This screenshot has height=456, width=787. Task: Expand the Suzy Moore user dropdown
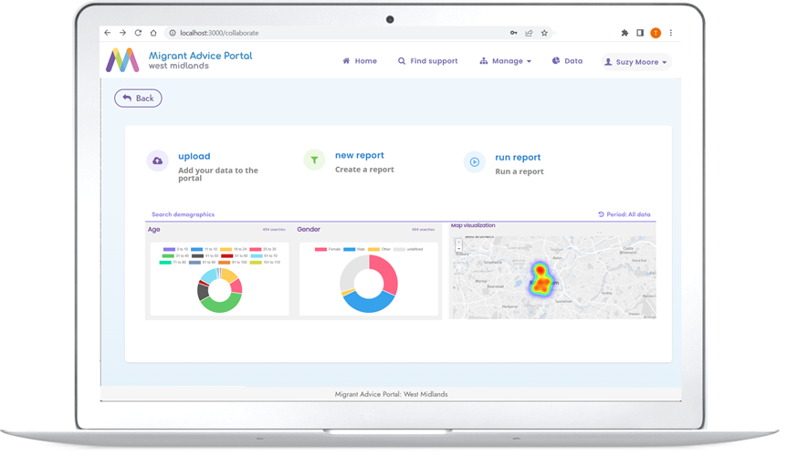point(636,62)
